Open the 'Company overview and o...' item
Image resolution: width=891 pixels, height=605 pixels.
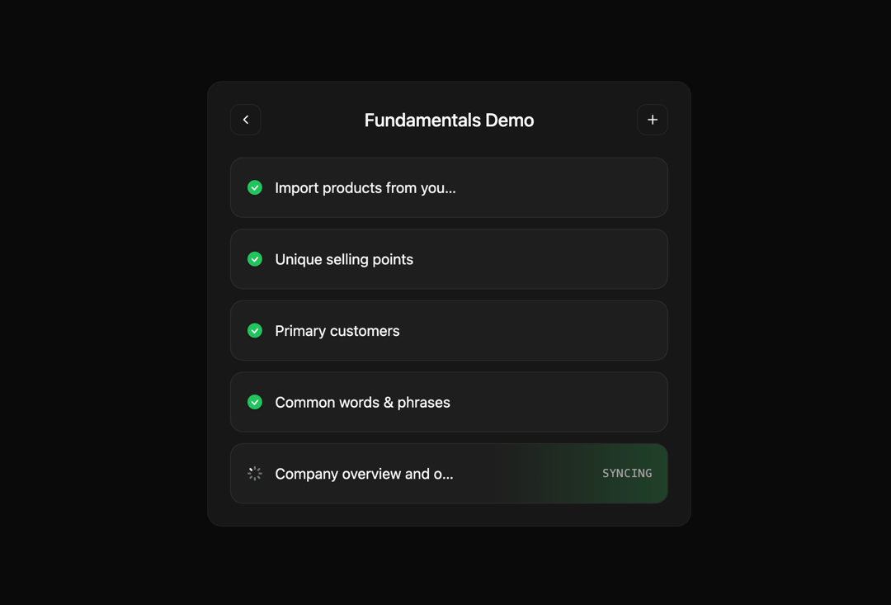pos(449,474)
